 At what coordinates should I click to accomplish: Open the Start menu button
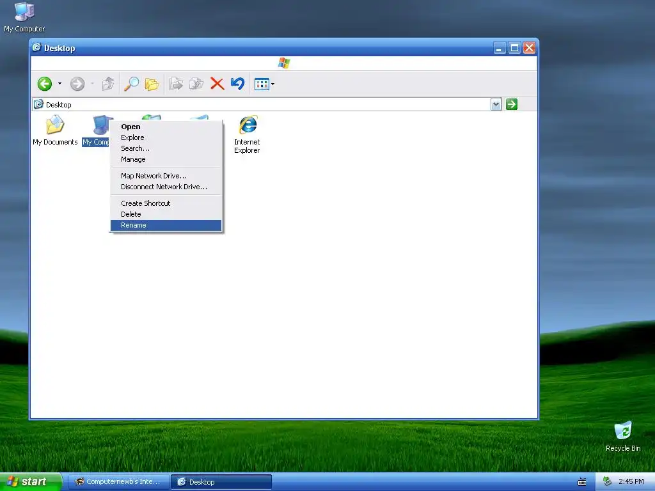coord(31,482)
